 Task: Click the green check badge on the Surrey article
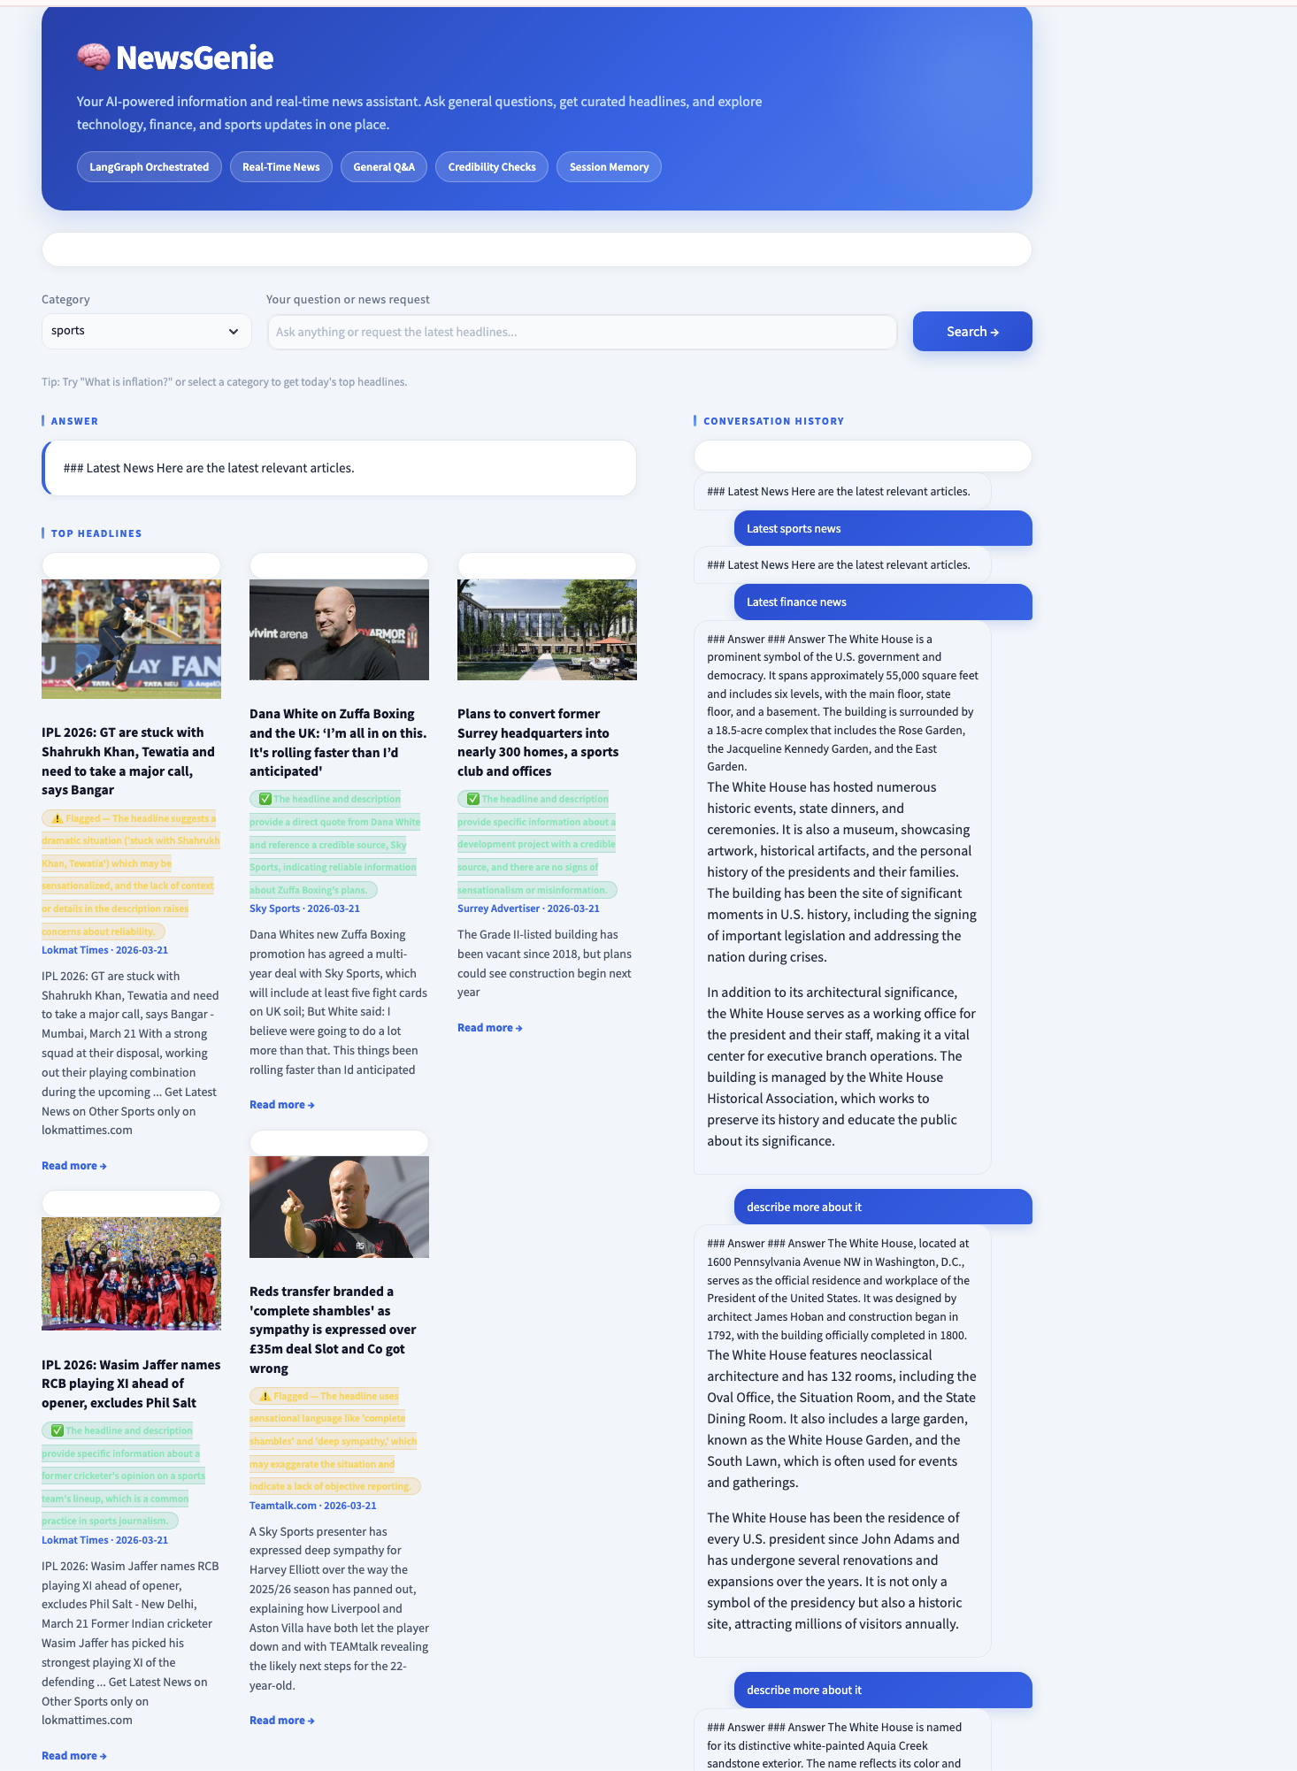(x=537, y=844)
